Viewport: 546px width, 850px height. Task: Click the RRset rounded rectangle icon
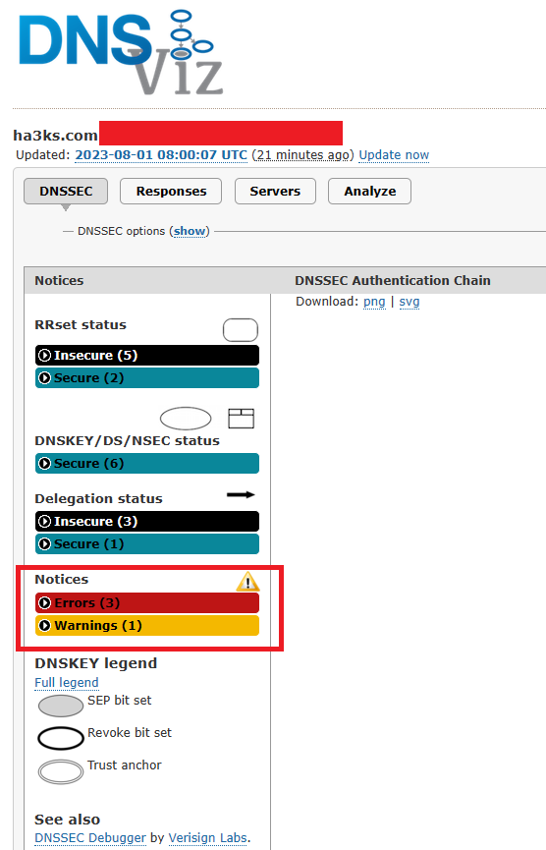coord(241,330)
